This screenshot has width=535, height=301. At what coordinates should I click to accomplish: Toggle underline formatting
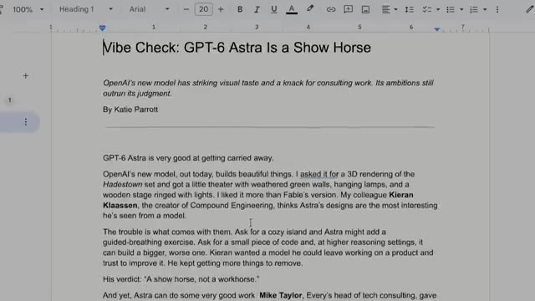pyautogui.click(x=273, y=9)
